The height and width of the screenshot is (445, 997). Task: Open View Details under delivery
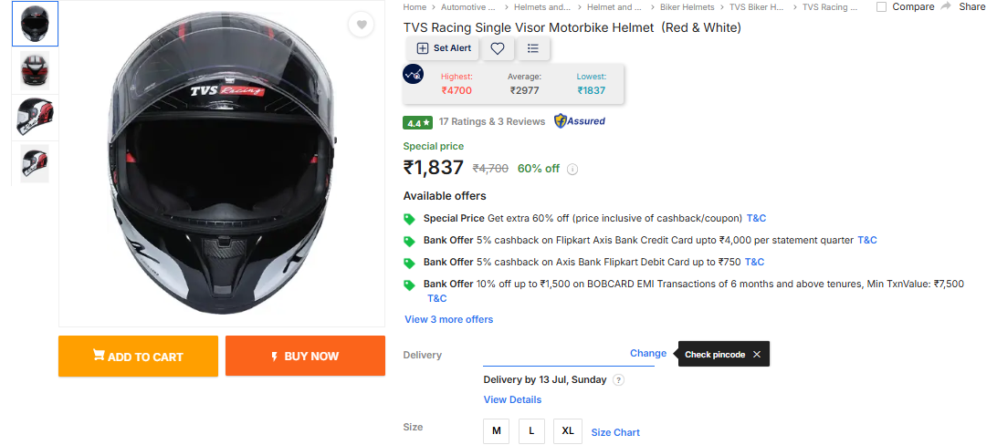512,399
